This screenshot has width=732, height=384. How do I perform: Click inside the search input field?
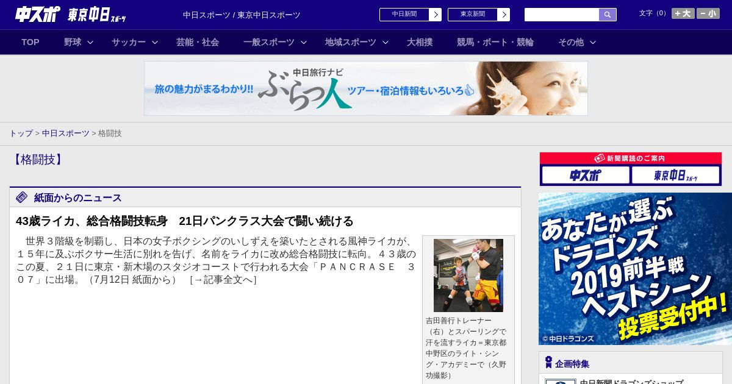[x=562, y=15]
